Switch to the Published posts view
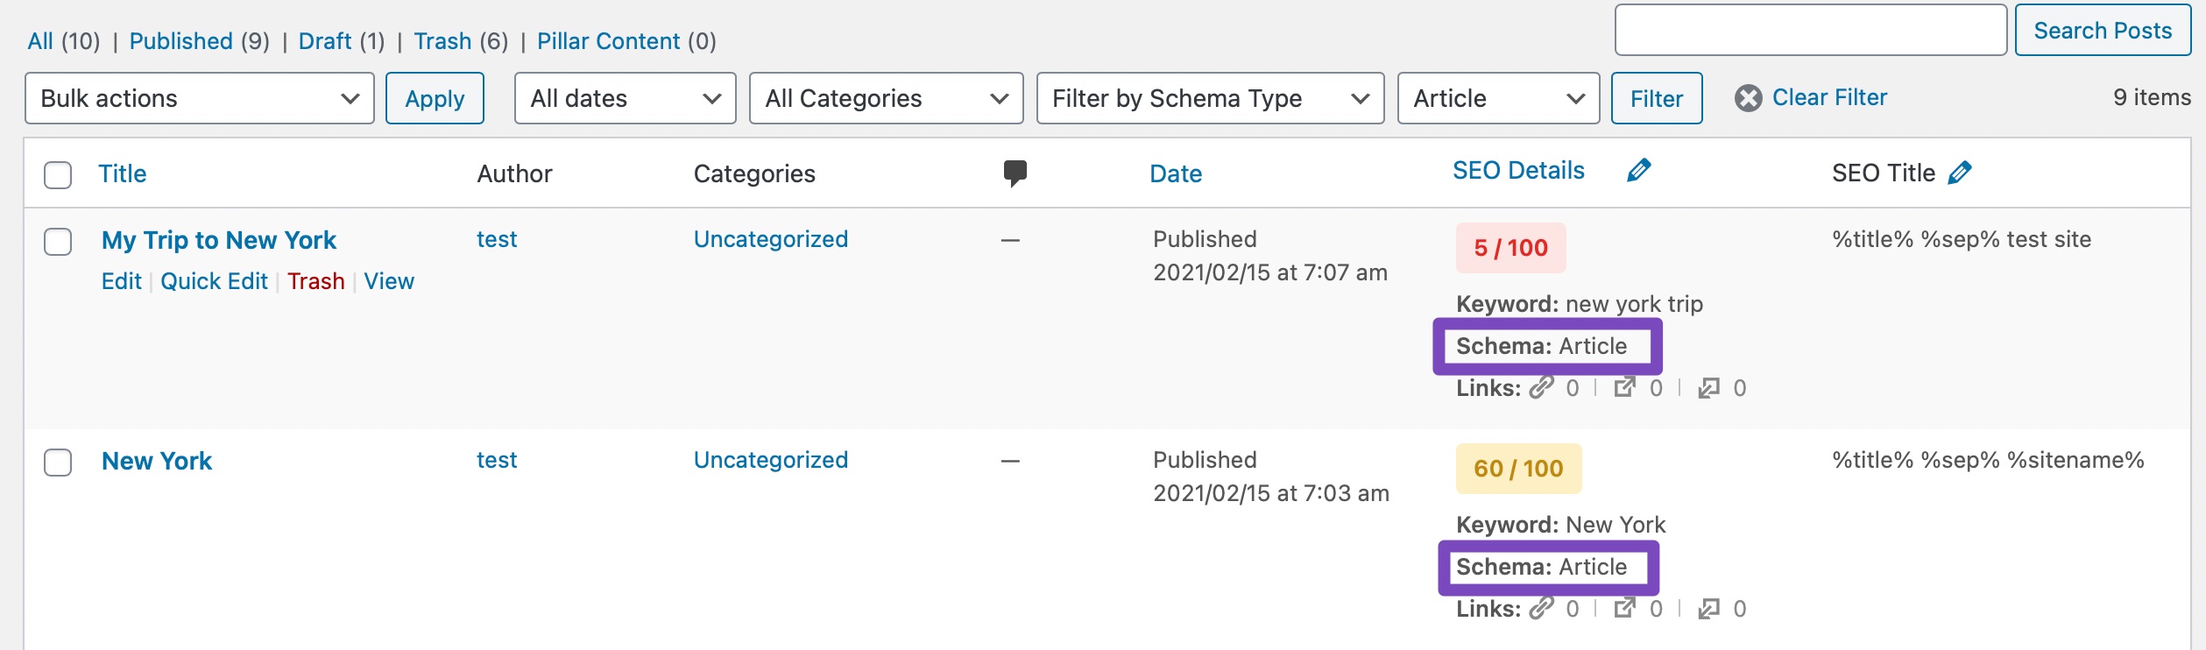 (x=180, y=41)
